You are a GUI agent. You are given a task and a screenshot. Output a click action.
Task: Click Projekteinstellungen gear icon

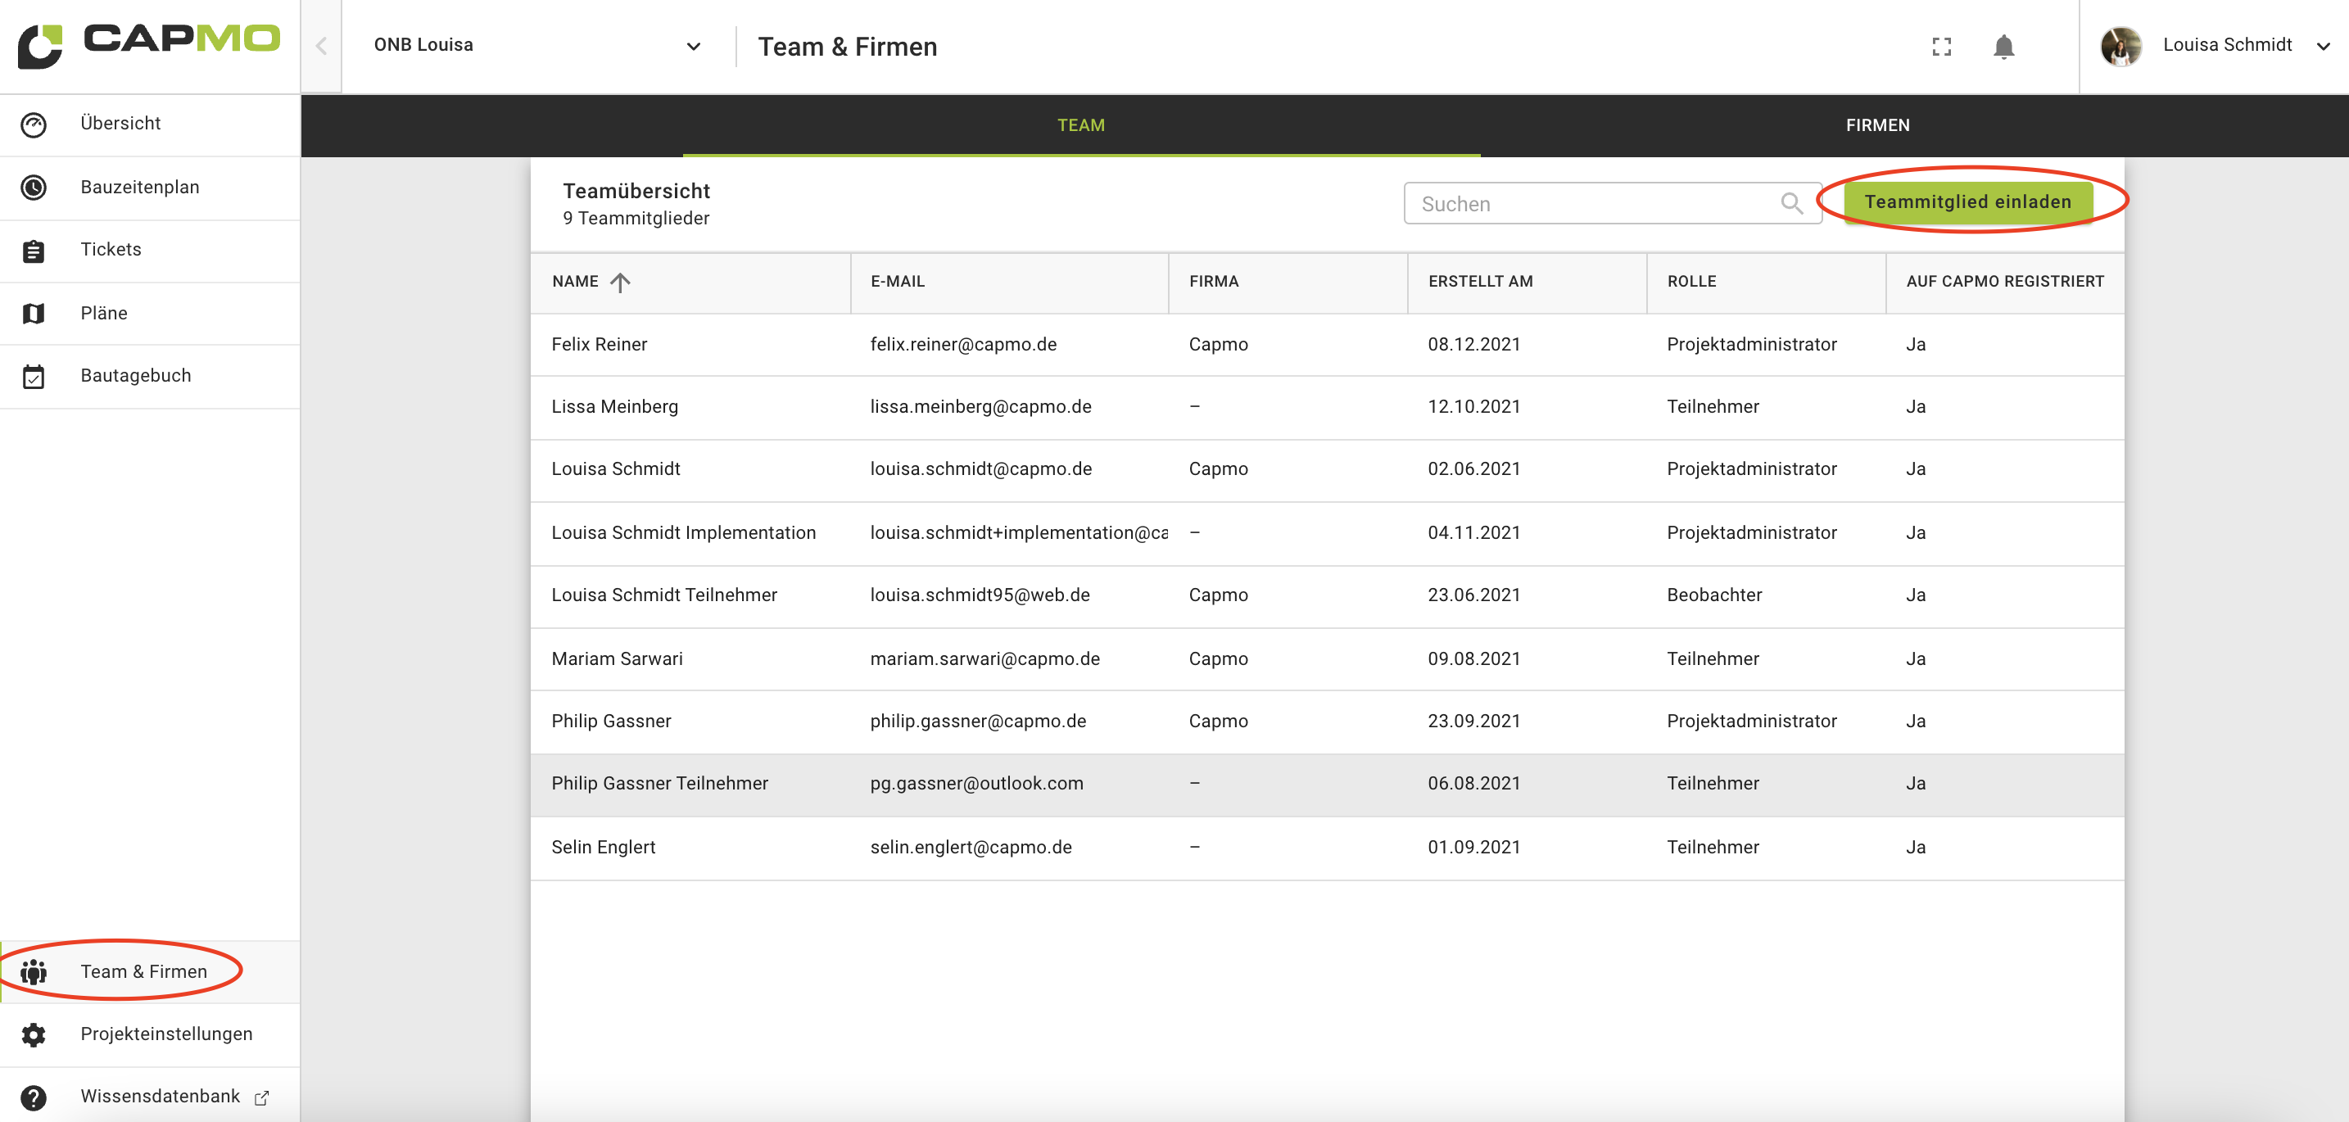[x=34, y=1034]
